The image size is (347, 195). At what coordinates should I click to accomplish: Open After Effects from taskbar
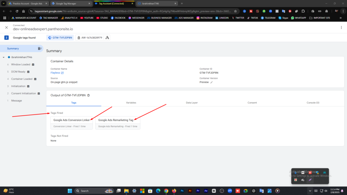(206, 191)
